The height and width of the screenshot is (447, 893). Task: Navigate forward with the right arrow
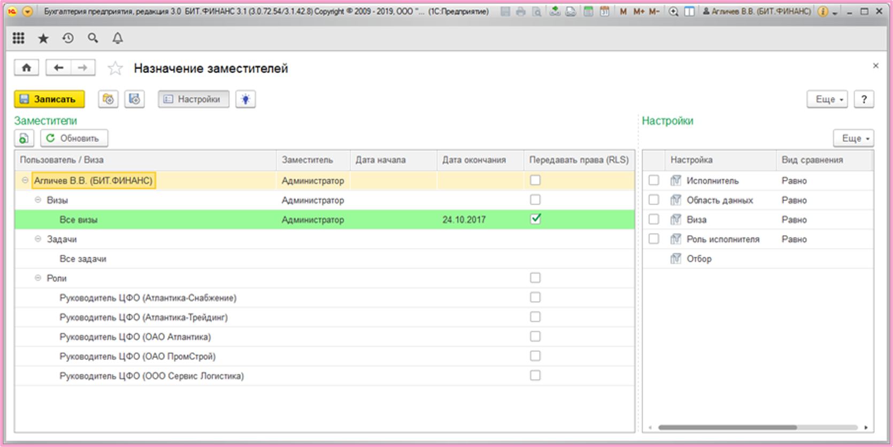click(82, 67)
